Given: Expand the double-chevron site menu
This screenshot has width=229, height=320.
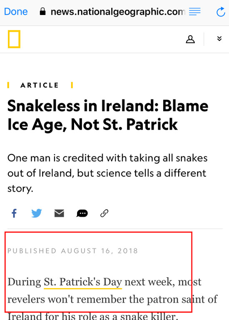Looking at the screenshot, I should point(219,39).
